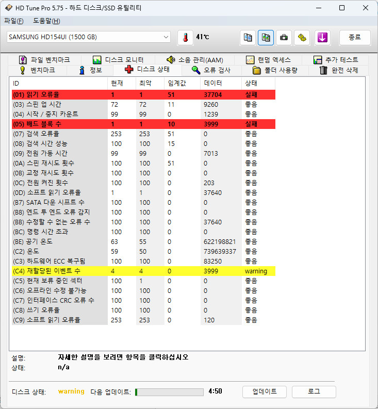Click the icon of 파일 벤치마크 tab
Image resolution: width=378 pixels, height=409 pixels.
[x=23, y=60]
